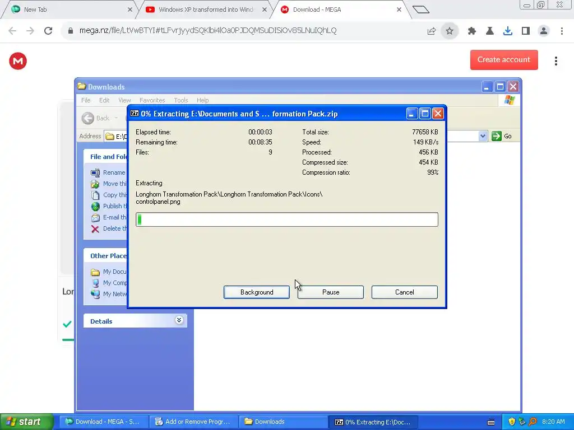Click the Go button in Downloads window

click(x=502, y=136)
